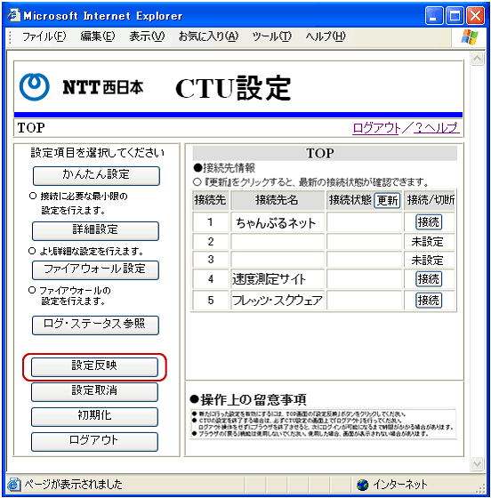Click the Internet zone globe icon in status bar
491x498 pixels.
click(362, 485)
